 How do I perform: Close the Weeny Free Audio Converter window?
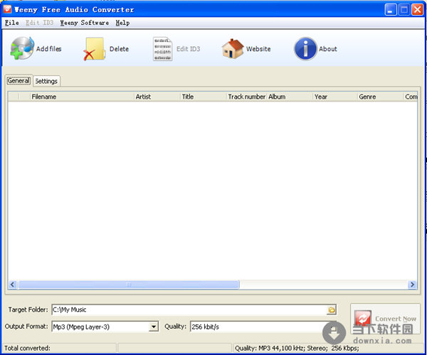(417, 10)
